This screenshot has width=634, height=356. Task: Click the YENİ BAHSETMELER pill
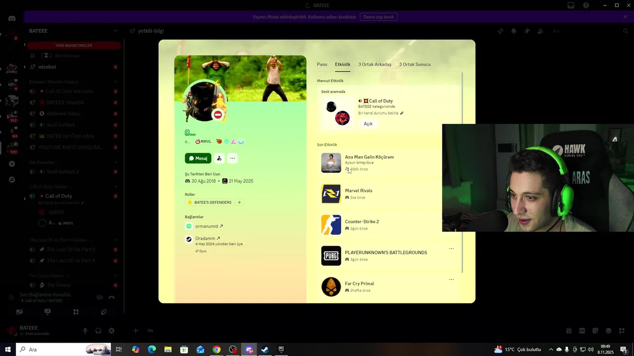tap(74, 45)
